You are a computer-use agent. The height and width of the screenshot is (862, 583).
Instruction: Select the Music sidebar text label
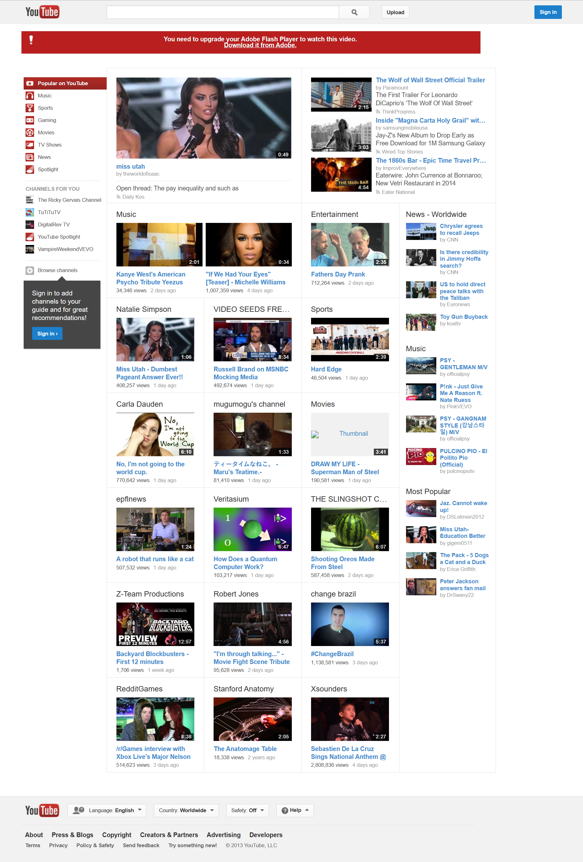44,96
